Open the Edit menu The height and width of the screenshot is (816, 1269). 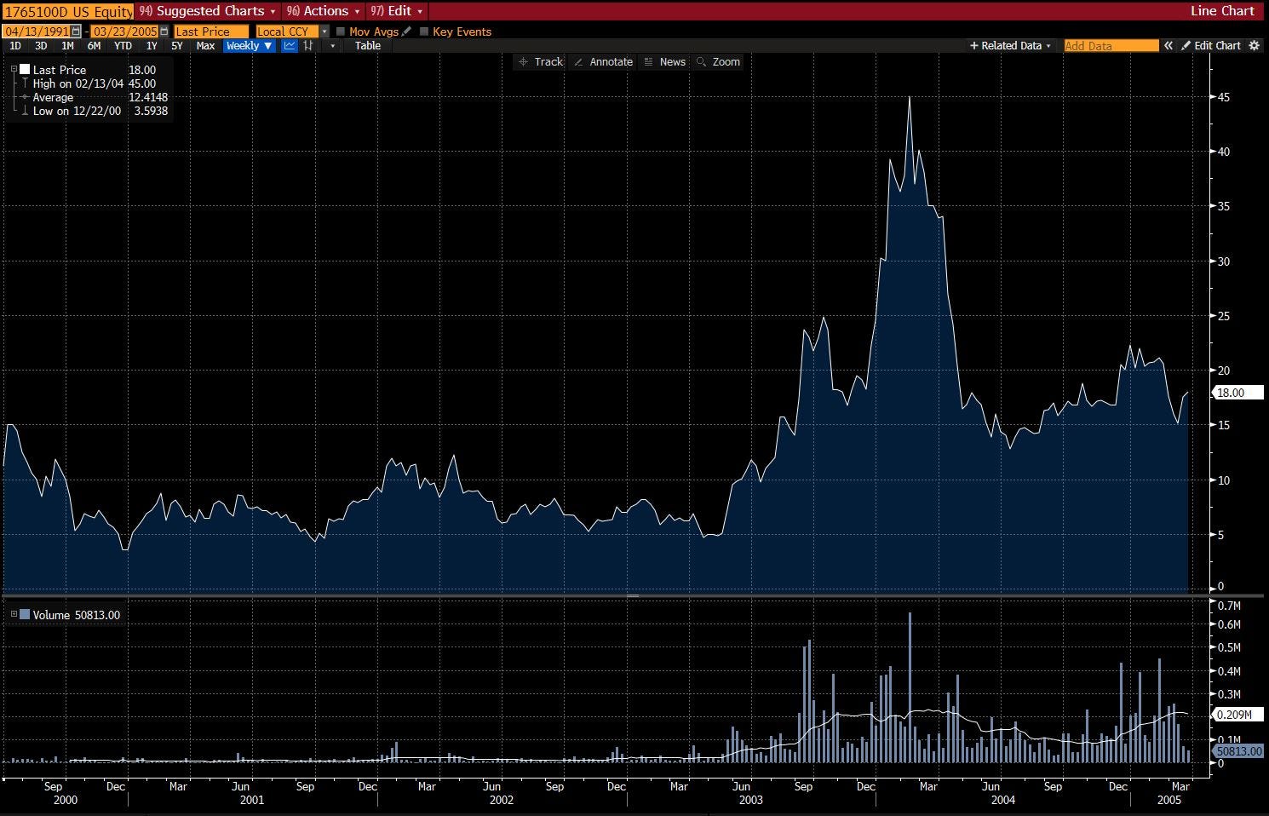point(397,11)
